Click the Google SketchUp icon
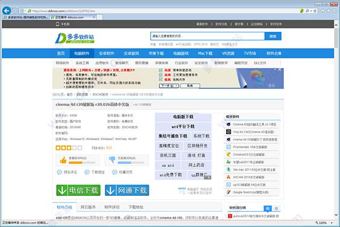The image size is (340, 227). point(228,192)
